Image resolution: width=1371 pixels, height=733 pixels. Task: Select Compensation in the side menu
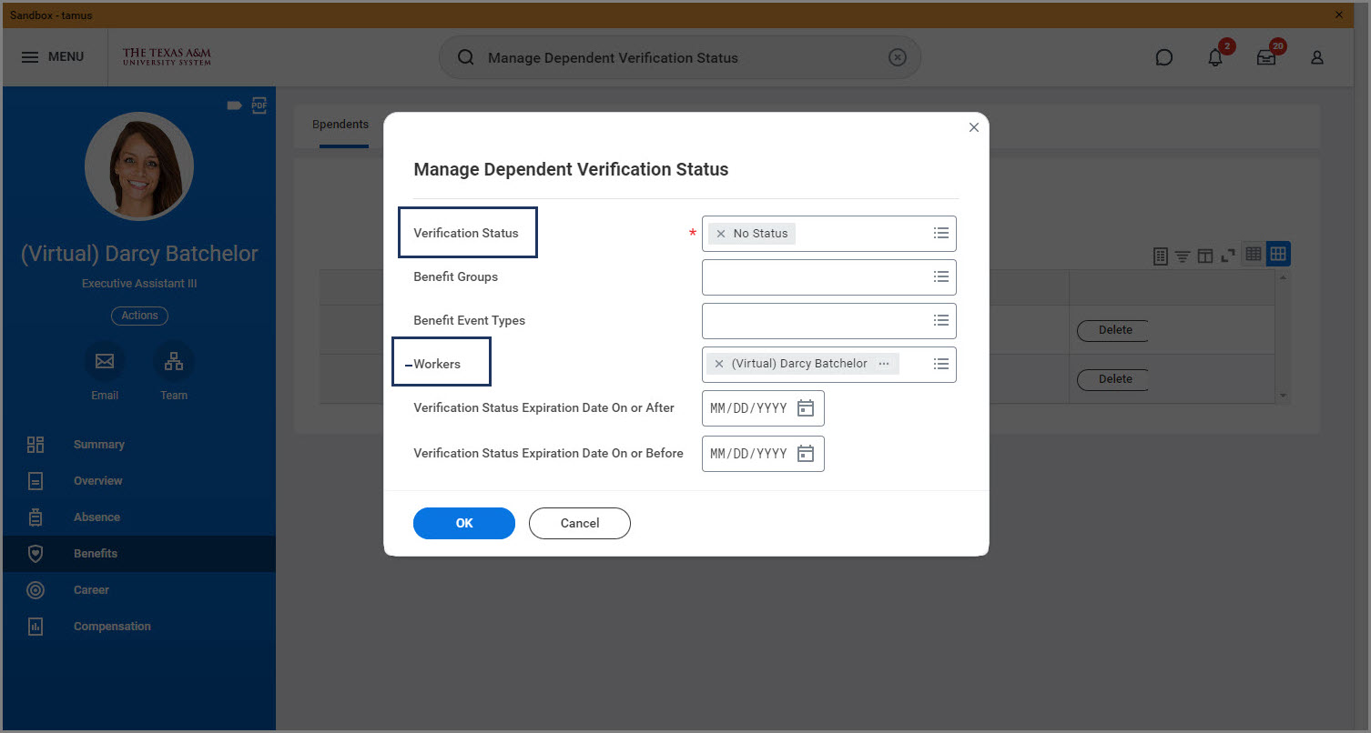point(112,627)
